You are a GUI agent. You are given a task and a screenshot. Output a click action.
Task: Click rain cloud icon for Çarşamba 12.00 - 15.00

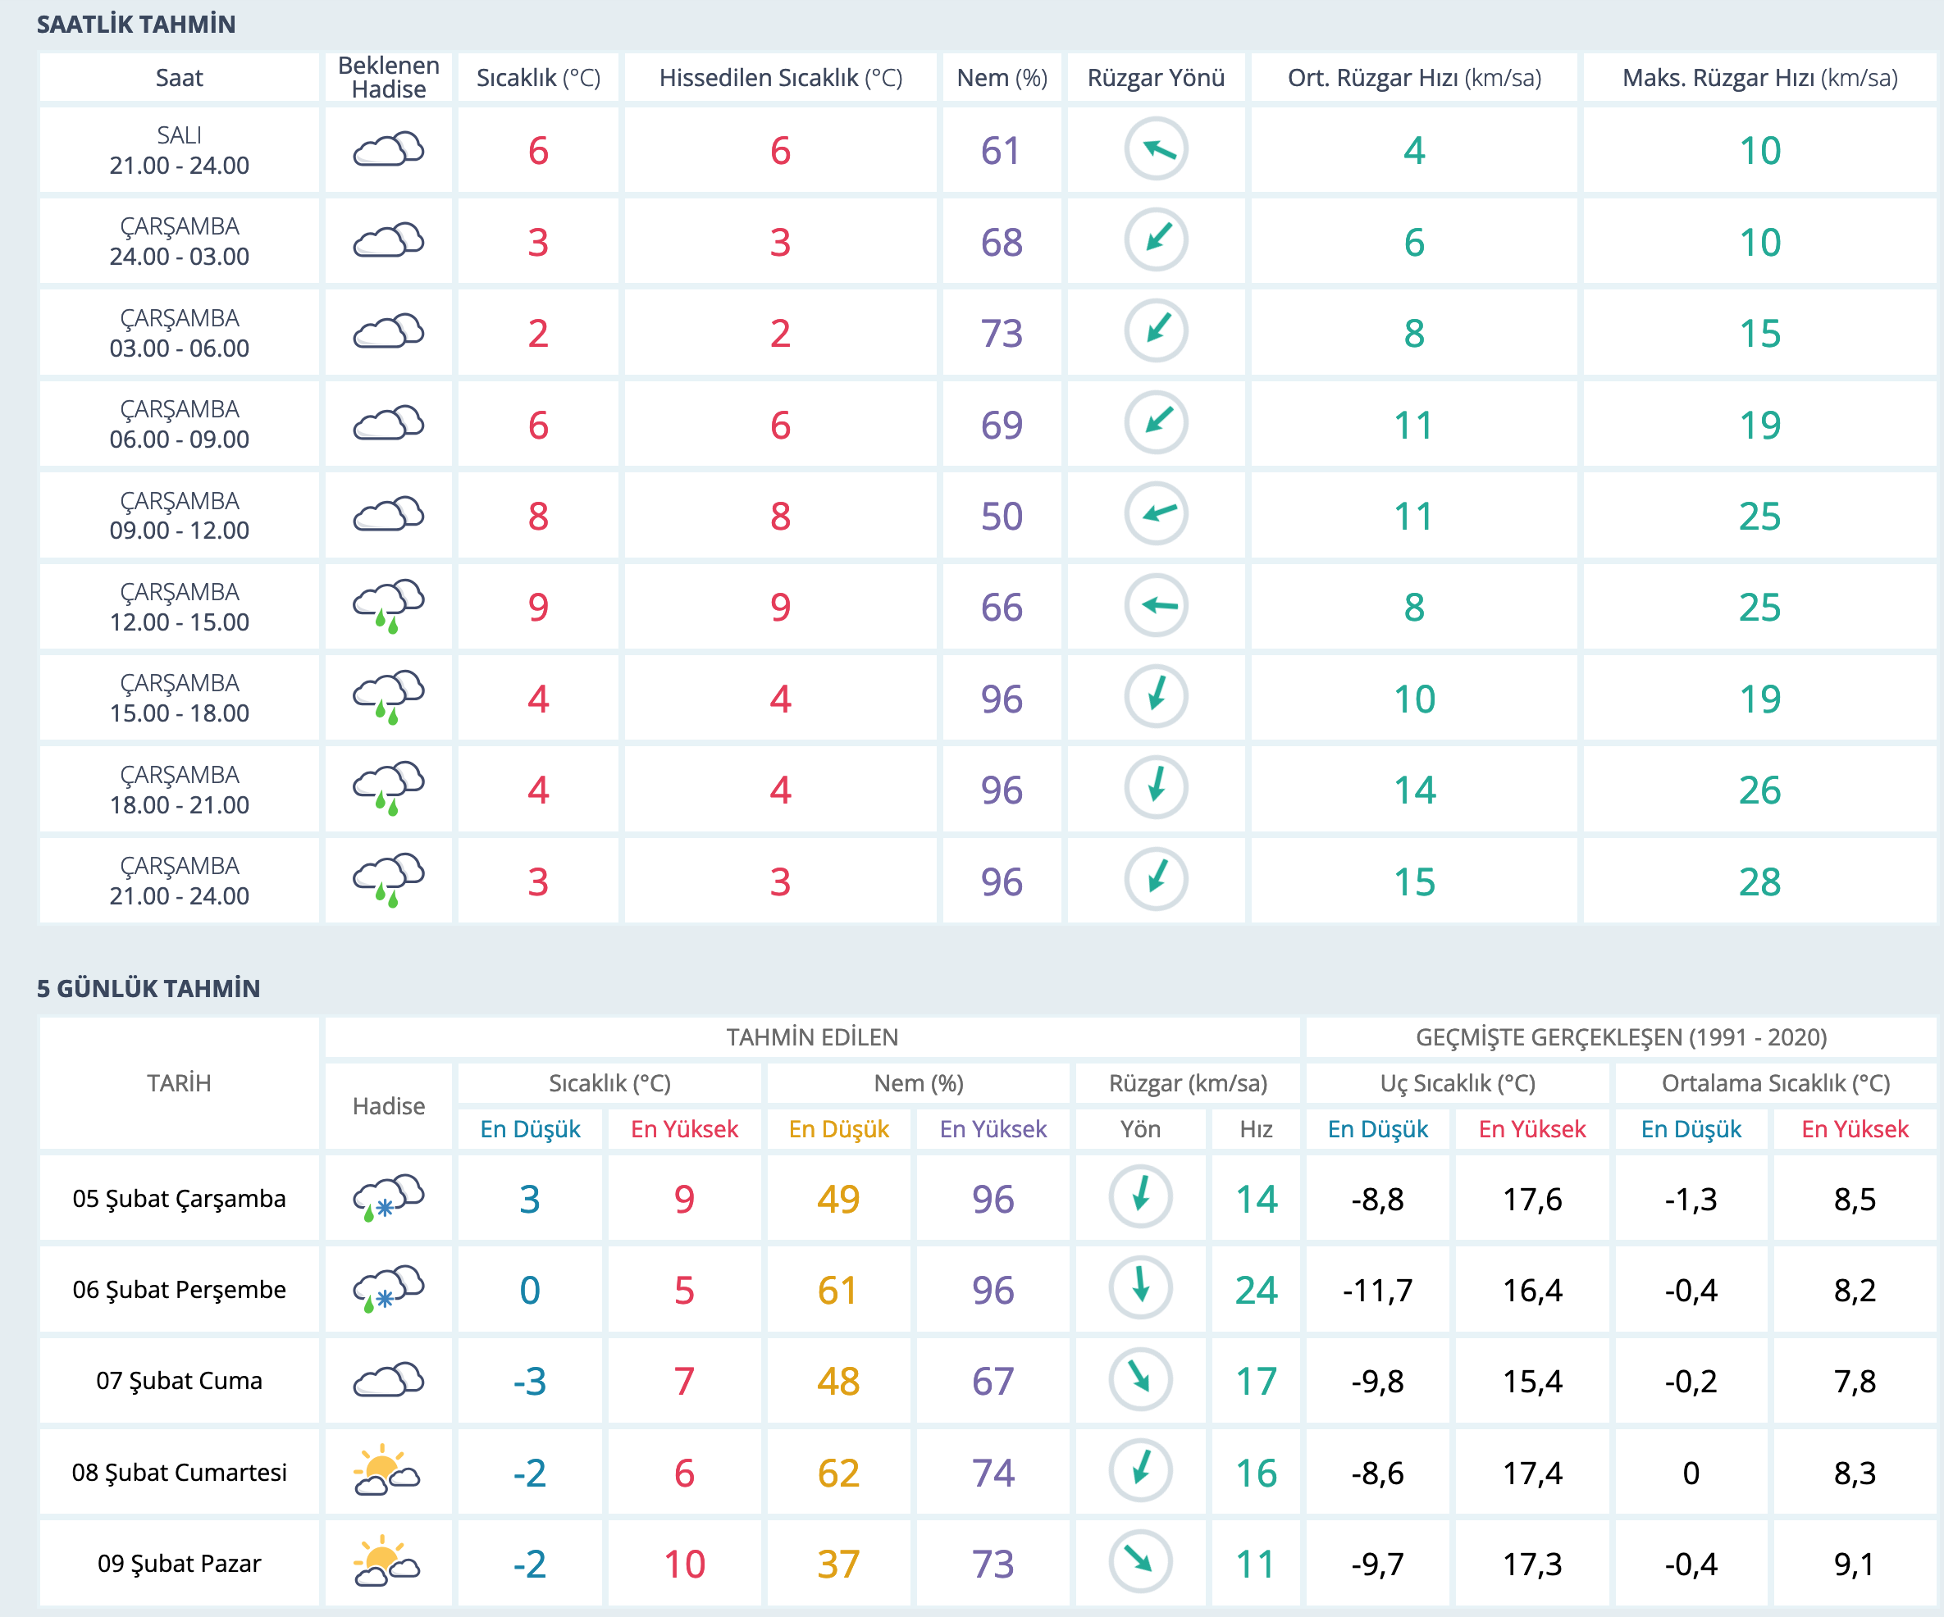(x=388, y=606)
